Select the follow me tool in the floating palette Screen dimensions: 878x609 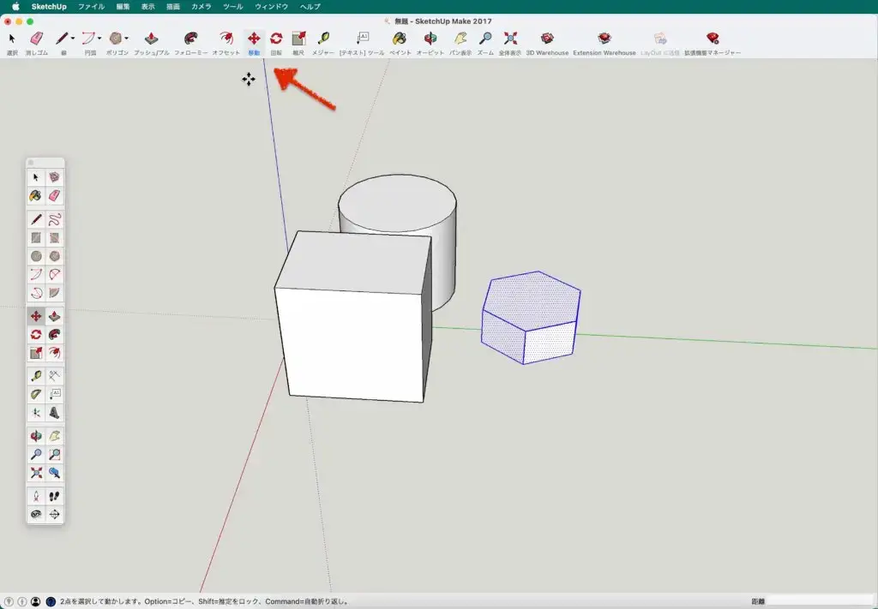[x=54, y=334]
